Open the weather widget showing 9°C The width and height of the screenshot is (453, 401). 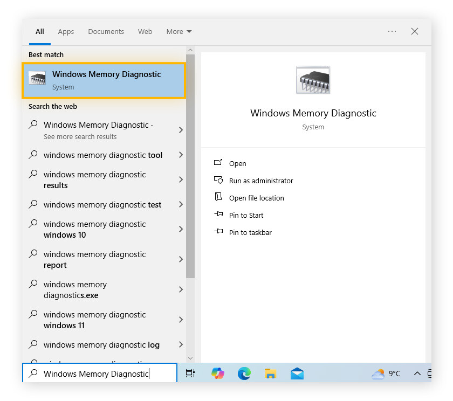[386, 373]
